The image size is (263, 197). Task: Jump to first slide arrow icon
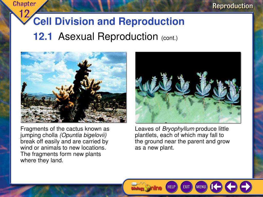pos(216,187)
